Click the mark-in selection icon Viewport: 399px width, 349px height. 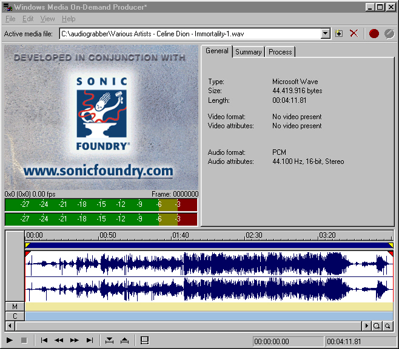[x=109, y=340]
